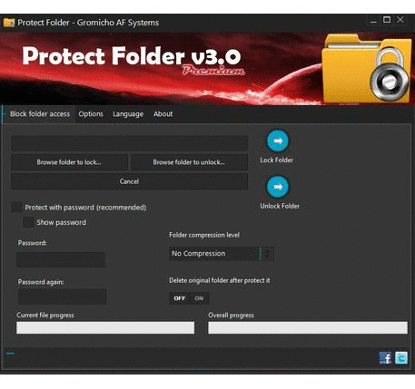The width and height of the screenshot is (415, 389).
Task: Click the 'Delete original folder after protect it' text
Action: (x=220, y=280)
